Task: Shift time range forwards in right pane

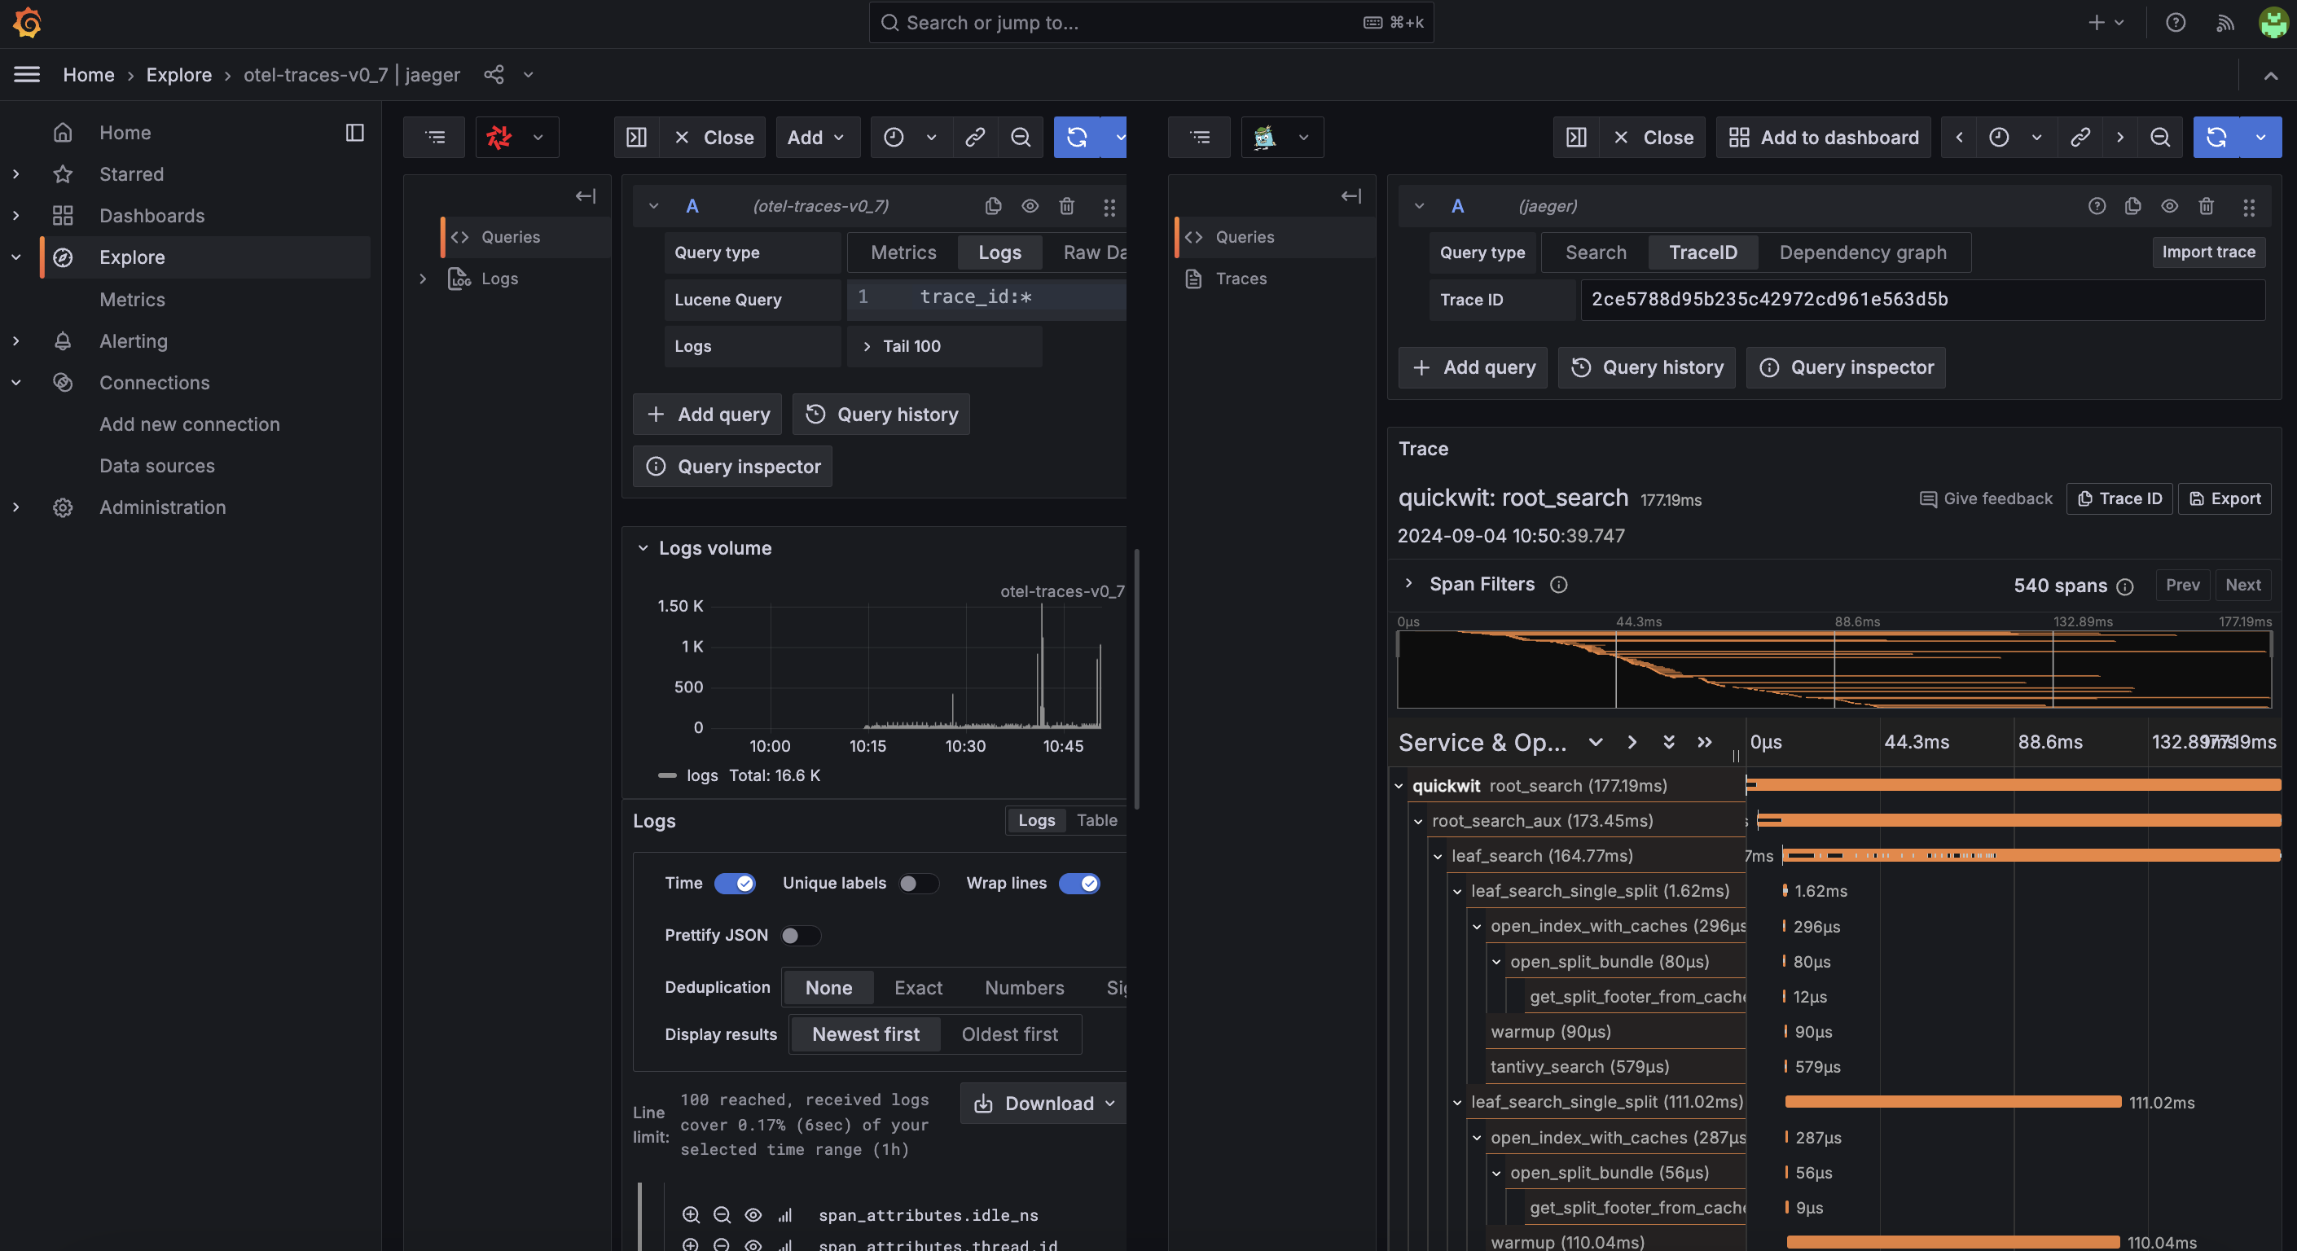Action: 2119,138
